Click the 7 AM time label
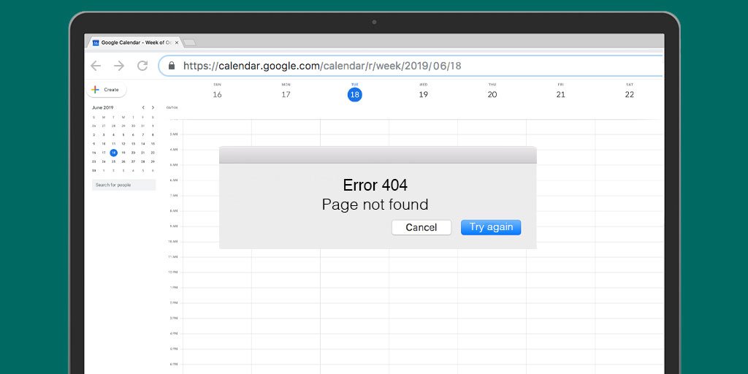 coord(173,196)
